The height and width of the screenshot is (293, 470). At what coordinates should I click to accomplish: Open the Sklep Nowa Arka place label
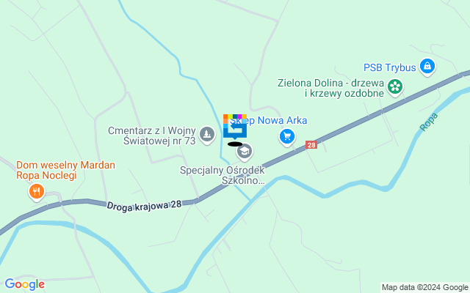click(x=269, y=120)
